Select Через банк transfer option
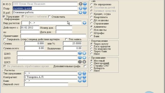 tap(92, 51)
